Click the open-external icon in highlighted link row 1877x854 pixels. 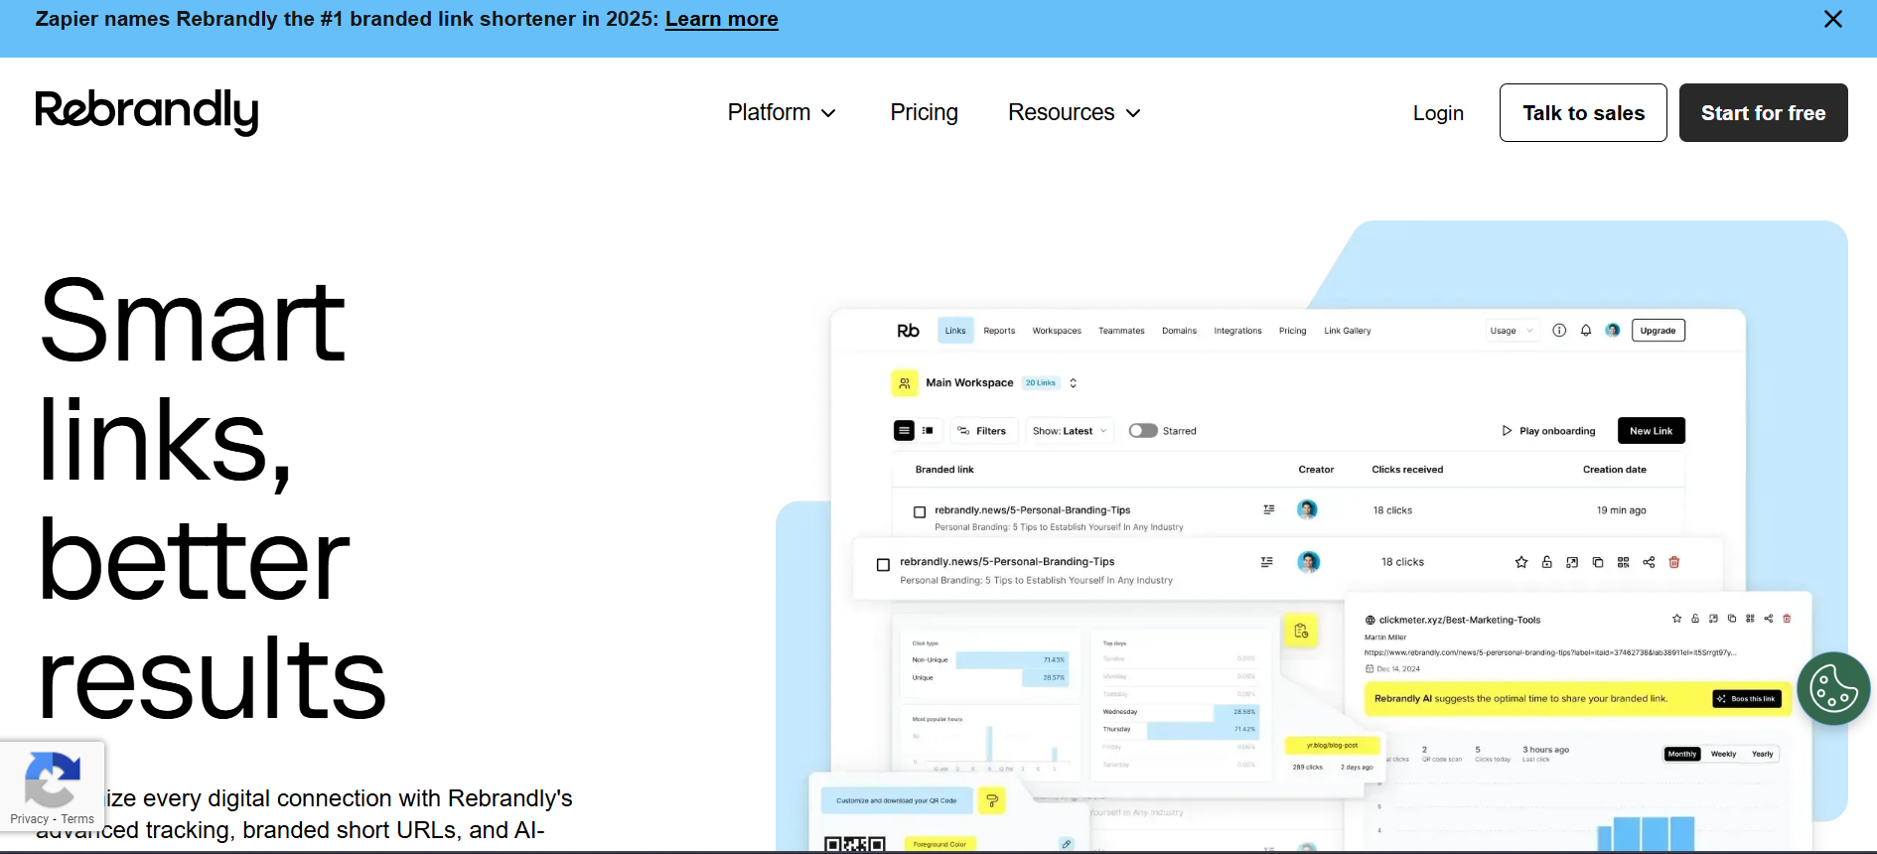pyautogui.click(x=1572, y=562)
